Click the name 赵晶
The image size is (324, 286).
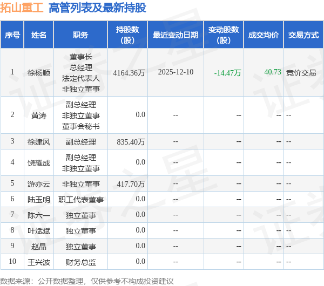click(39, 247)
